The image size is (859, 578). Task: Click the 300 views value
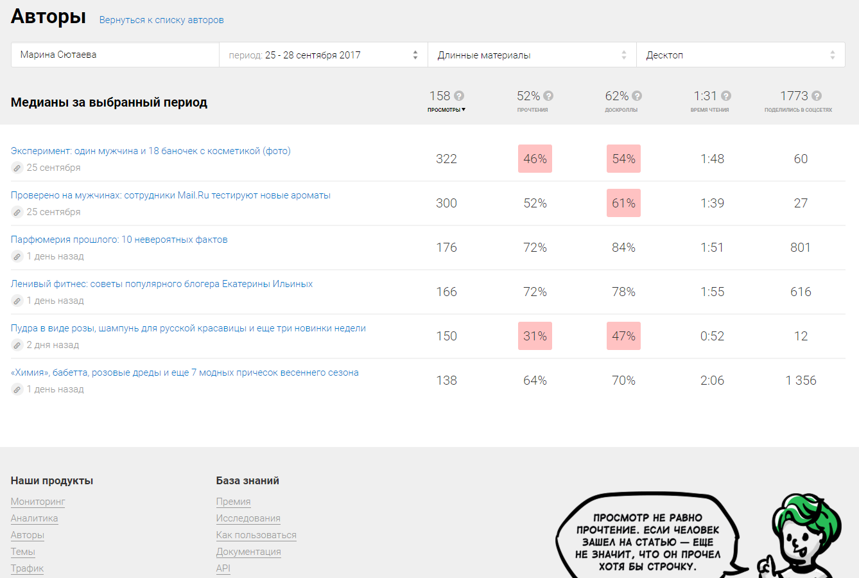tap(446, 203)
